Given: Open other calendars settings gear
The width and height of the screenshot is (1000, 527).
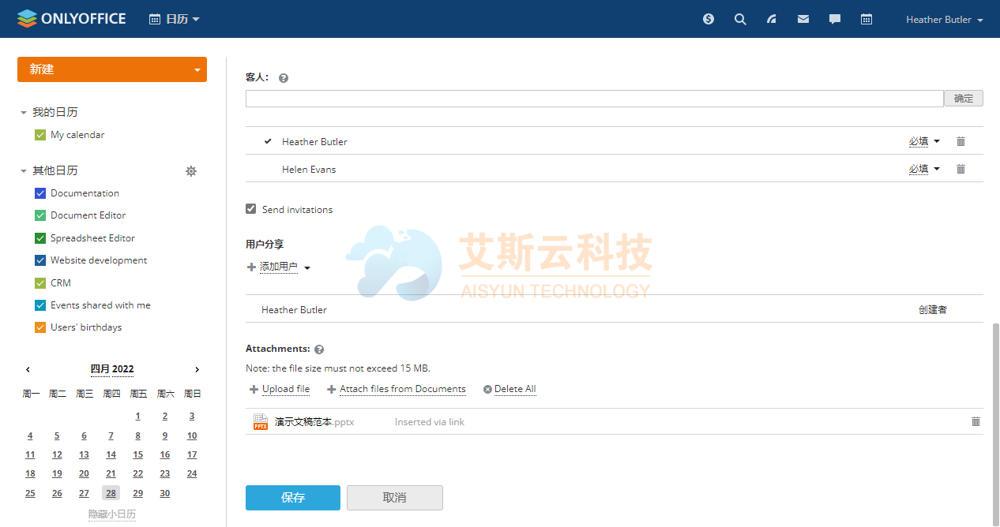Looking at the screenshot, I should coord(190,171).
